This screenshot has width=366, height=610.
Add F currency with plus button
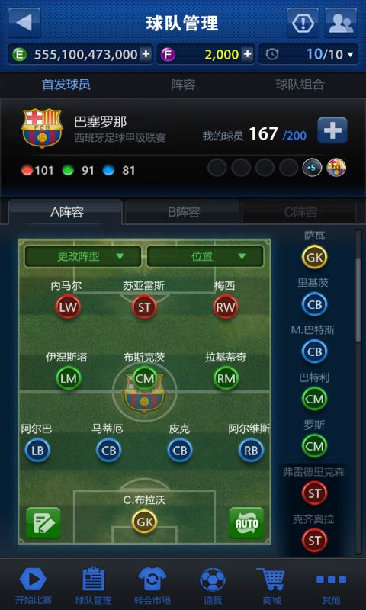(247, 54)
